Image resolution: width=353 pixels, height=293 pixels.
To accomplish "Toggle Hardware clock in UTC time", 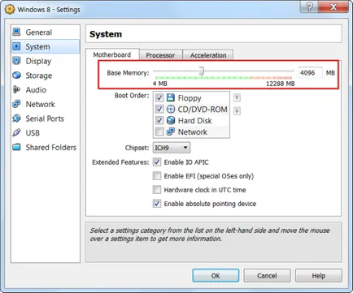I will point(157,190).
